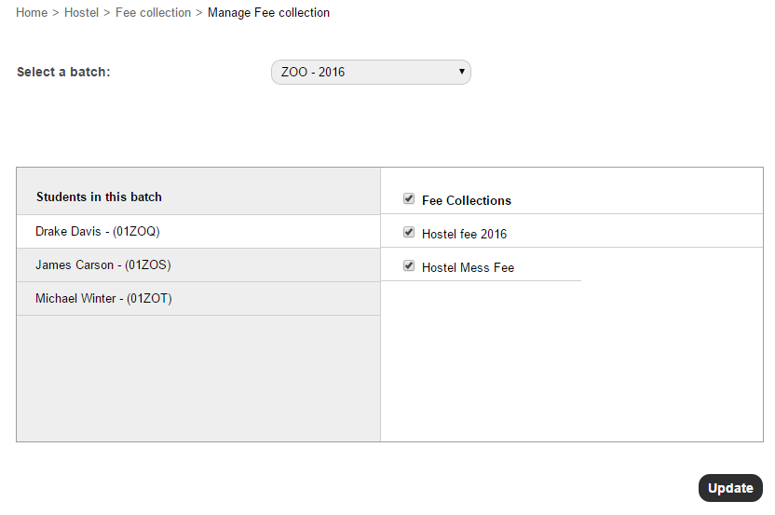Uncheck the Hostel fee 2016 checkbox
The image size is (775, 515).
pos(409,232)
